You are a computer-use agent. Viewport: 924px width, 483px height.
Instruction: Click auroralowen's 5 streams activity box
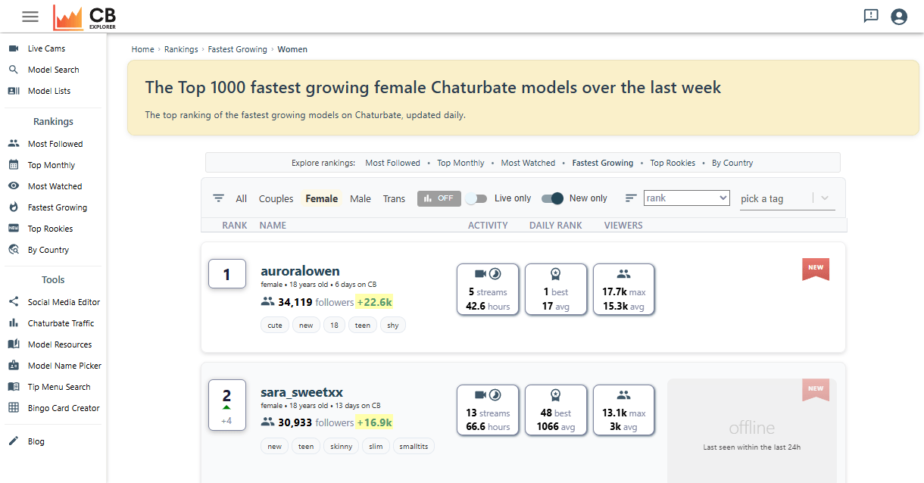(488, 289)
